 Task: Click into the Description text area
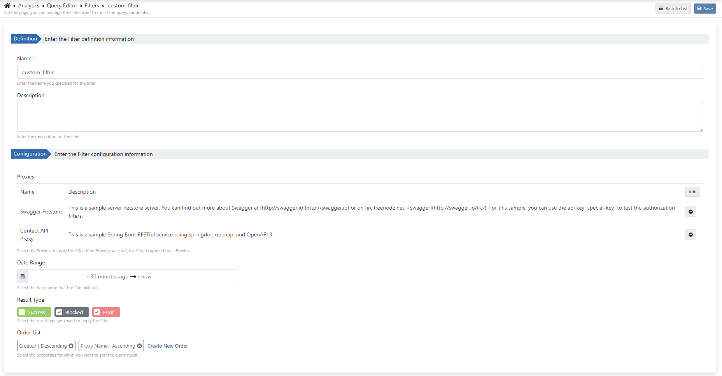tap(360, 117)
